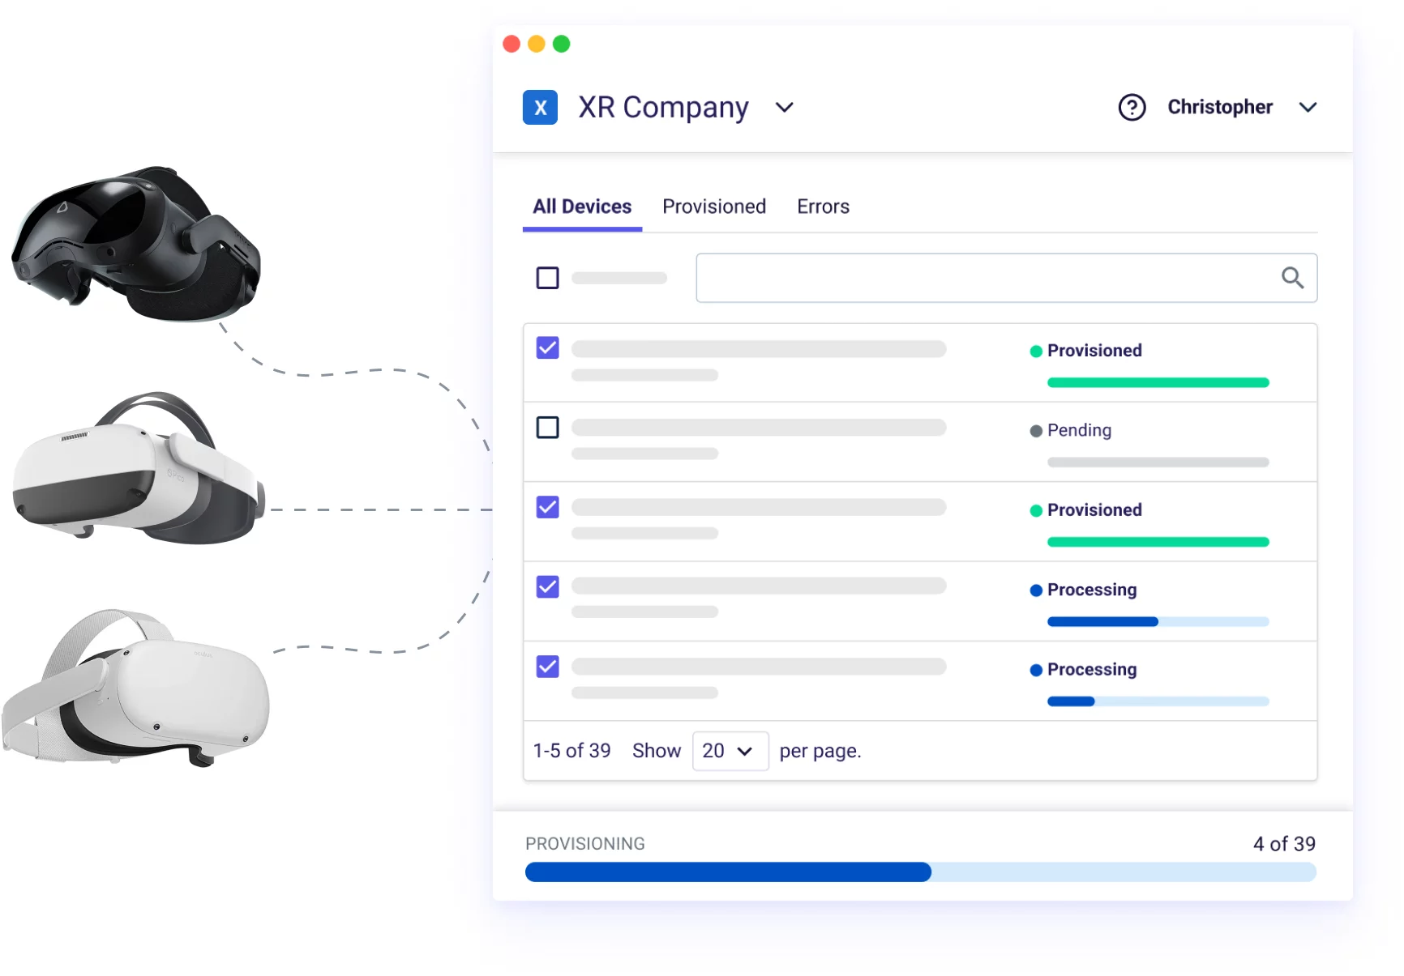Click the green dot beside first Provisioned status
1404x976 pixels.
click(x=1035, y=352)
